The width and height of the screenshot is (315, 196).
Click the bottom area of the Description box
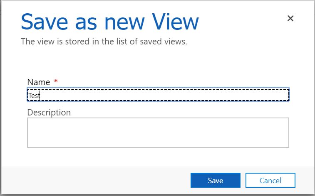pyautogui.click(x=158, y=143)
